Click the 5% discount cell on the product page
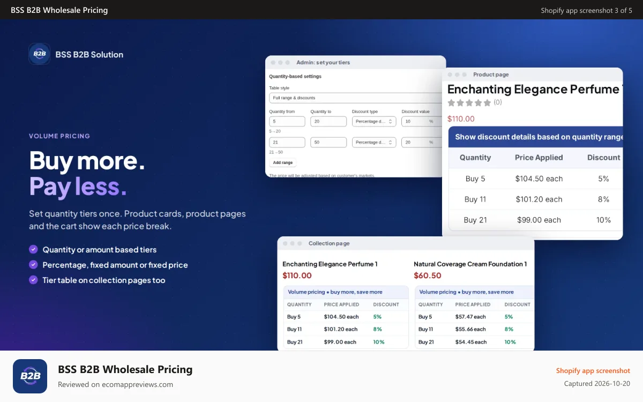The height and width of the screenshot is (402, 643). [604, 178]
